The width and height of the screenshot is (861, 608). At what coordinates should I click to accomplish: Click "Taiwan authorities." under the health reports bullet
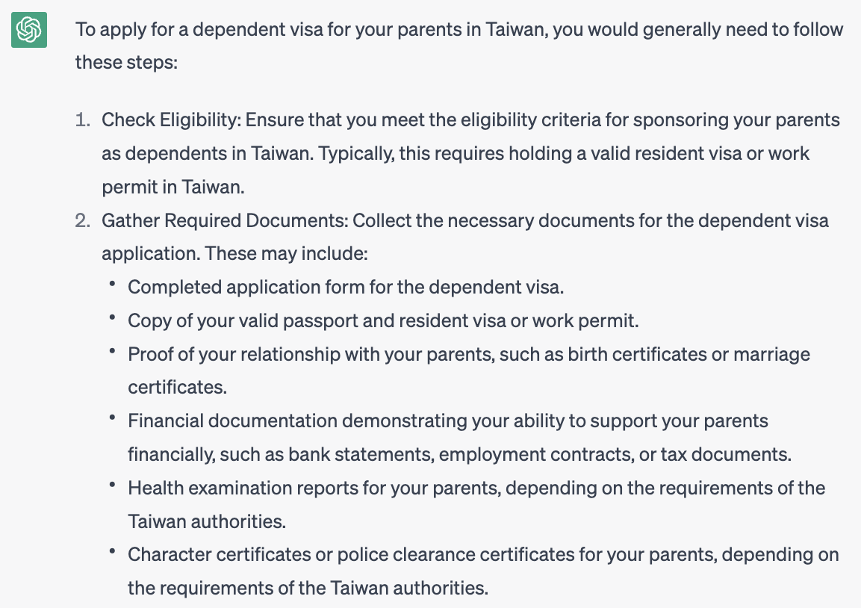coord(207,521)
